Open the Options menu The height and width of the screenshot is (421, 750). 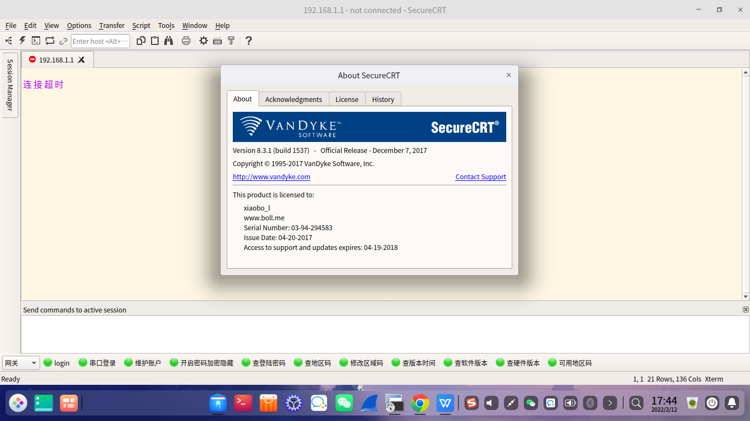click(79, 25)
